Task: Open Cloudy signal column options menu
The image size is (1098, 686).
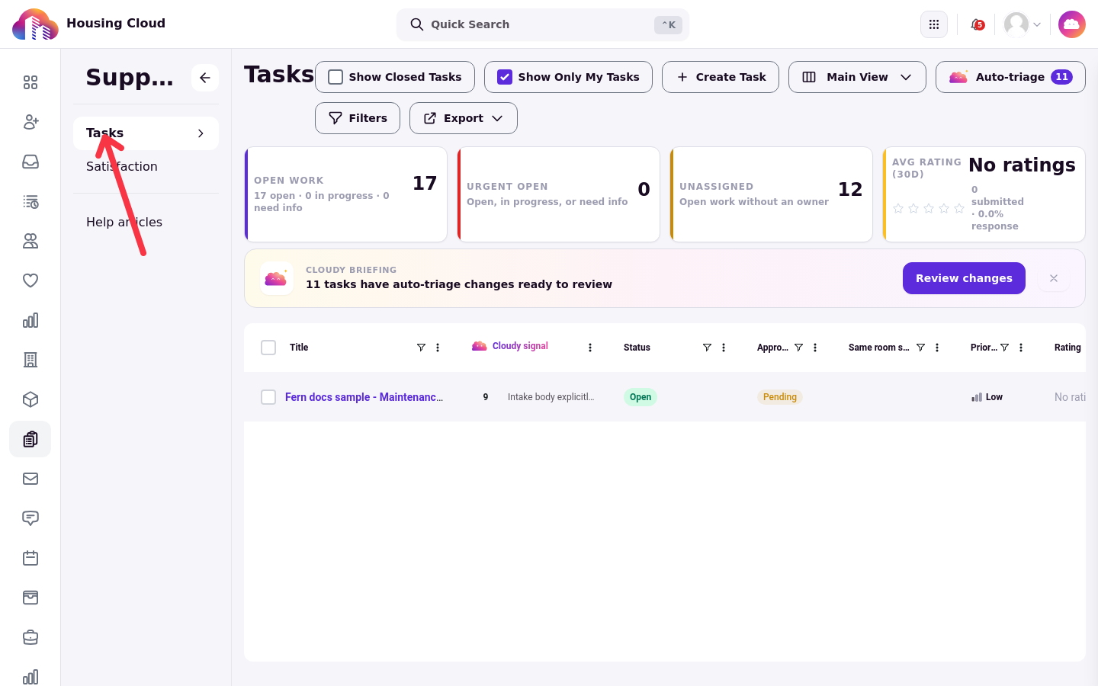Action: [x=590, y=348]
